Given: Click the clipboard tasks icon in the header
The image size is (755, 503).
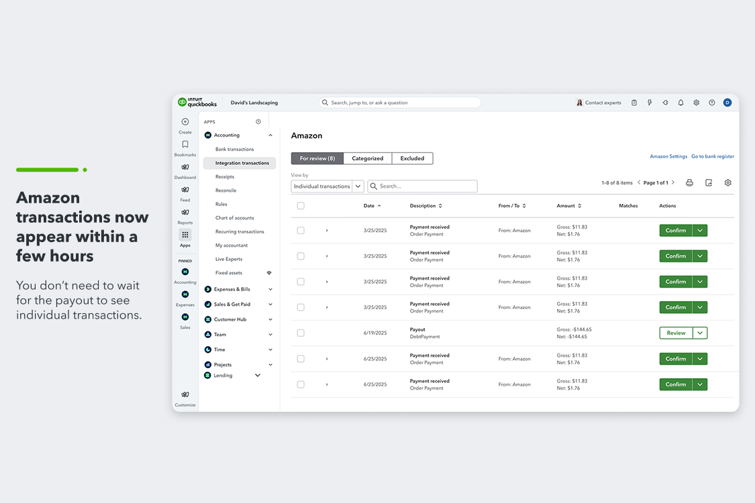Looking at the screenshot, I should [x=634, y=103].
